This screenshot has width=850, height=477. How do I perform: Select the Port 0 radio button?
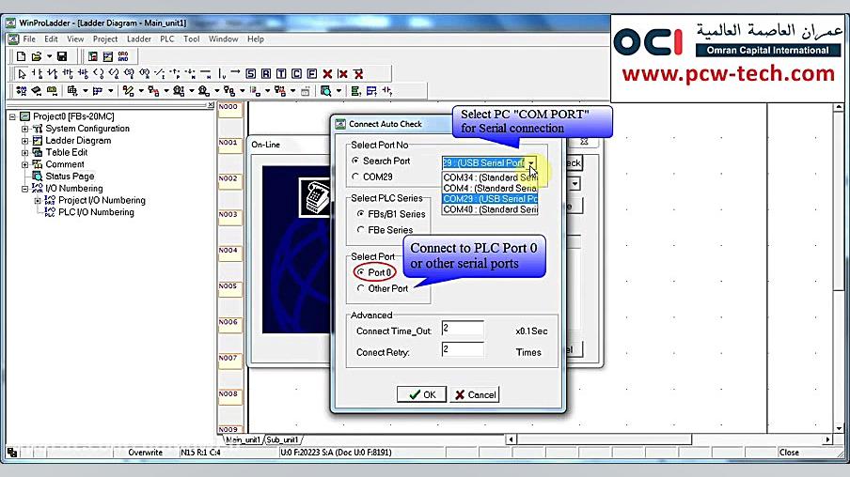[360, 272]
